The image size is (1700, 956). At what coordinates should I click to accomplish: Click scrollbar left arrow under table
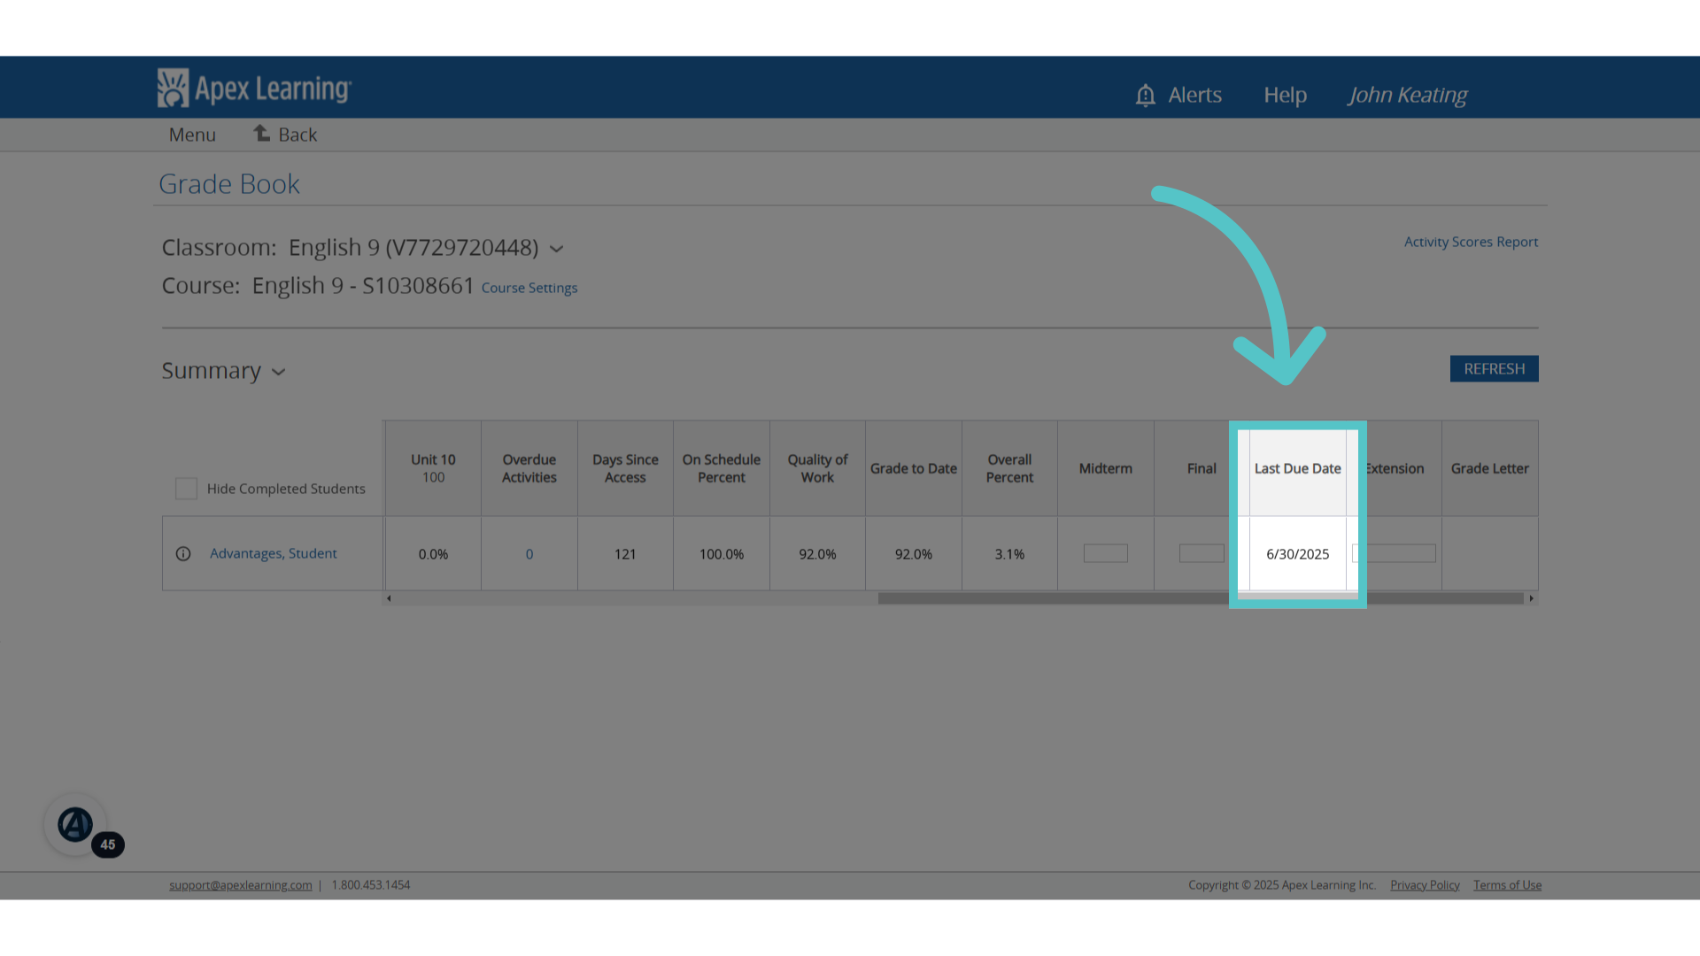[x=389, y=598]
